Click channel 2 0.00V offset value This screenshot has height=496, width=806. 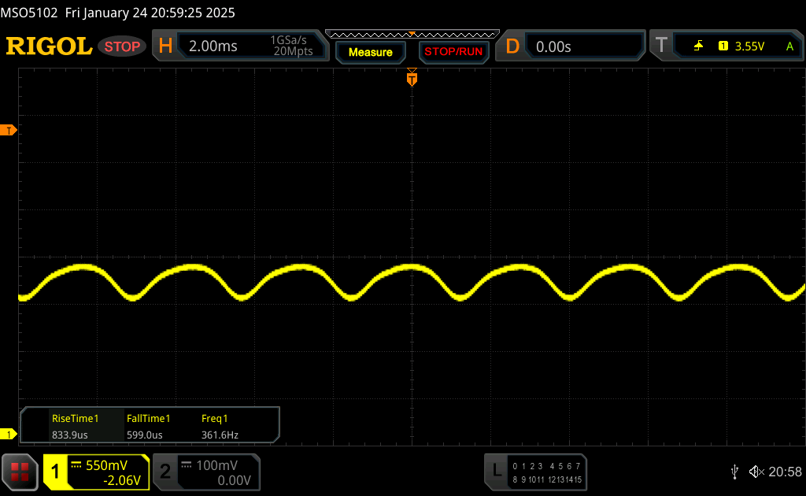(x=234, y=480)
